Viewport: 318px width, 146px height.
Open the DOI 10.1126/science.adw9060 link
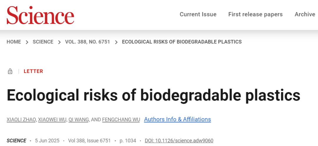[179, 141]
